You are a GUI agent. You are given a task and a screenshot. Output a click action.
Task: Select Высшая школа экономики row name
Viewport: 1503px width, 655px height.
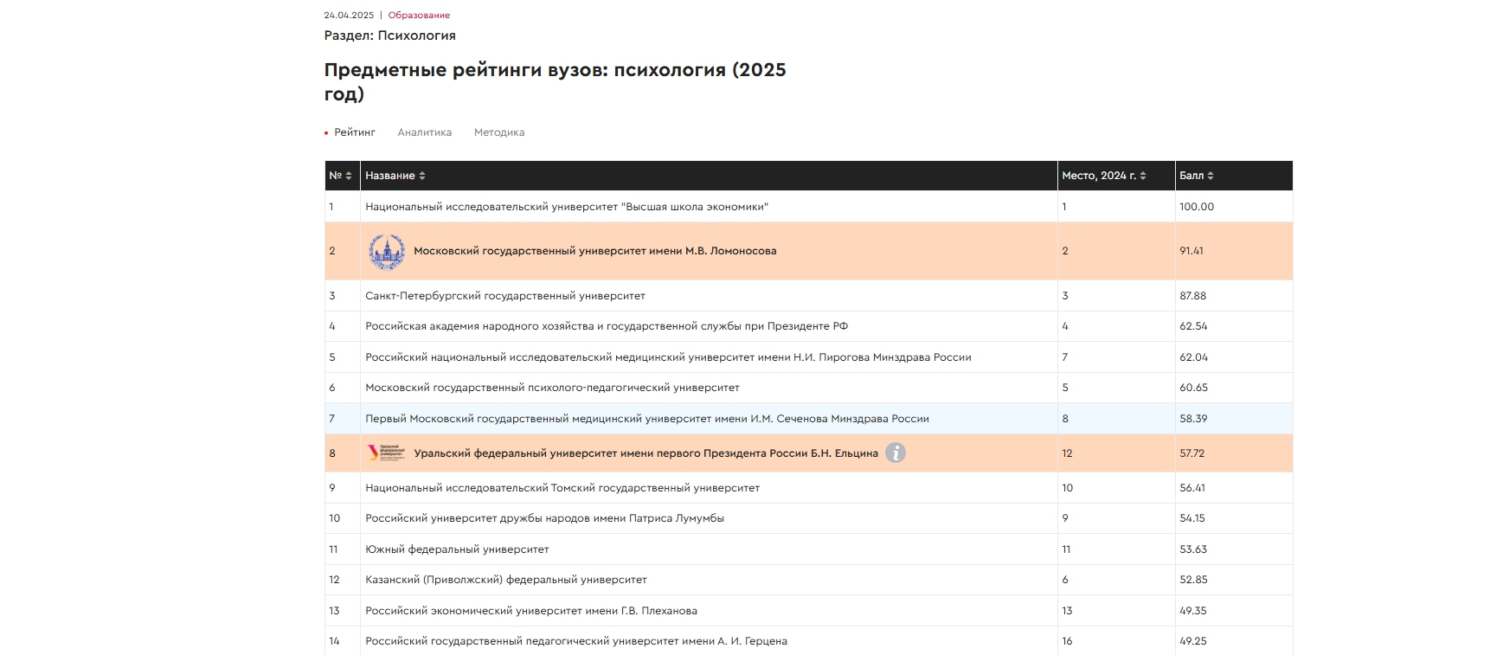coord(567,207)
